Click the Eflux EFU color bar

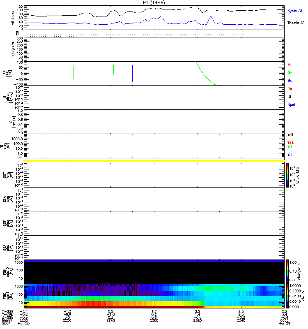[x=287, y=175]
